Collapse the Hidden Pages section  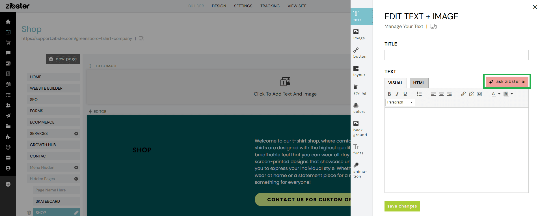[76, 179]
